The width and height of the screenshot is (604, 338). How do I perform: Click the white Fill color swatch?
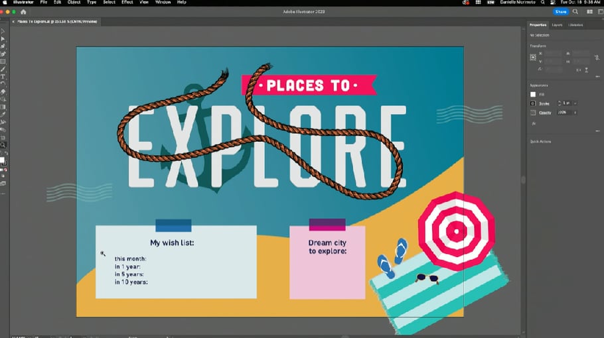[x=533, y=94]
